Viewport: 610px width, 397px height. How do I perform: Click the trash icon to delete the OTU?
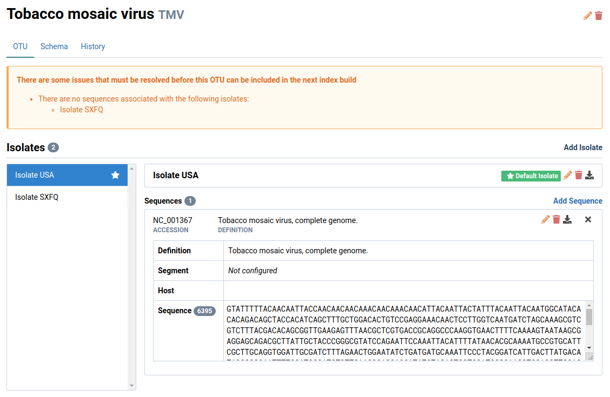tap(599, 16)
